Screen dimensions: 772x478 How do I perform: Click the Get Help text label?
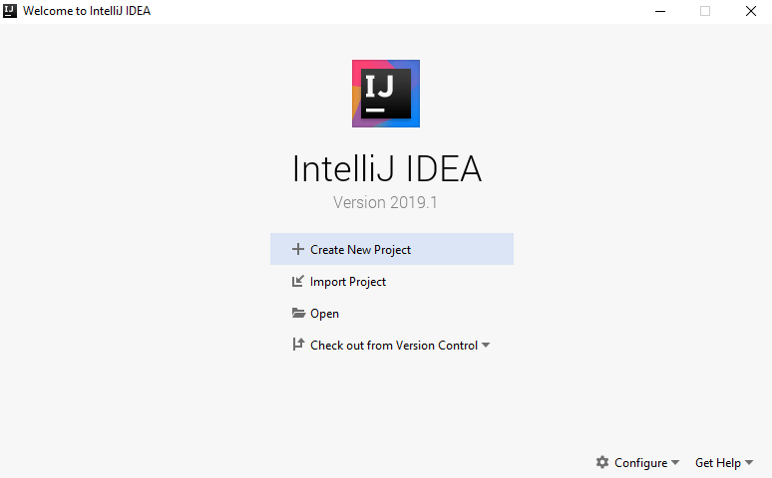[x=717, y=463]
